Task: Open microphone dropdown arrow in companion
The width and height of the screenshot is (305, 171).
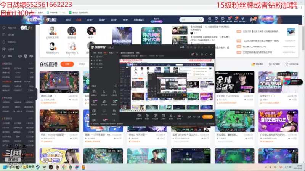Action: coord(174,117)
